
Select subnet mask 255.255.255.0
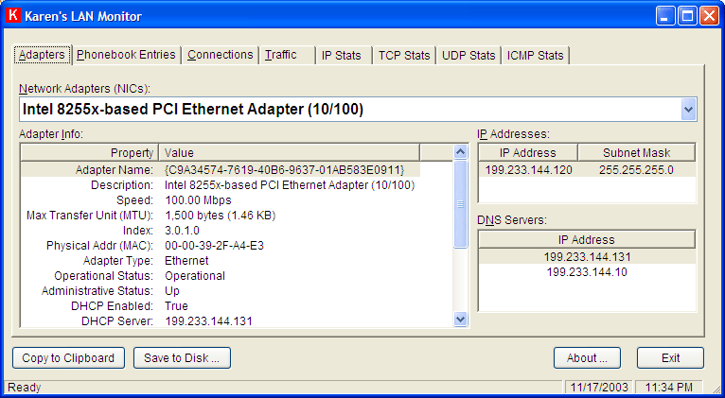click(636, 170)
